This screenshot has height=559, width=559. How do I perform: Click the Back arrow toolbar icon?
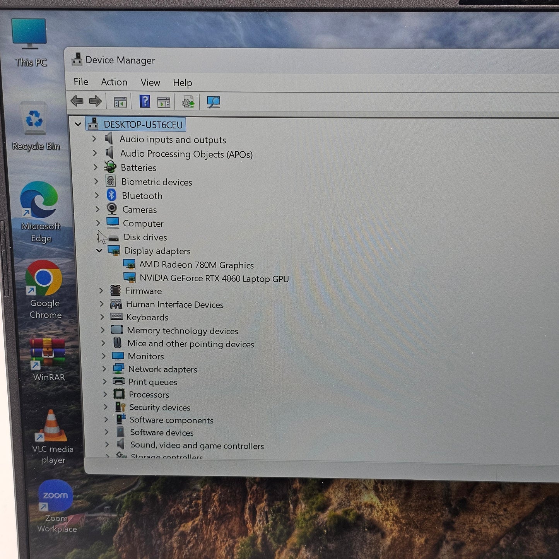coord(77,101)
